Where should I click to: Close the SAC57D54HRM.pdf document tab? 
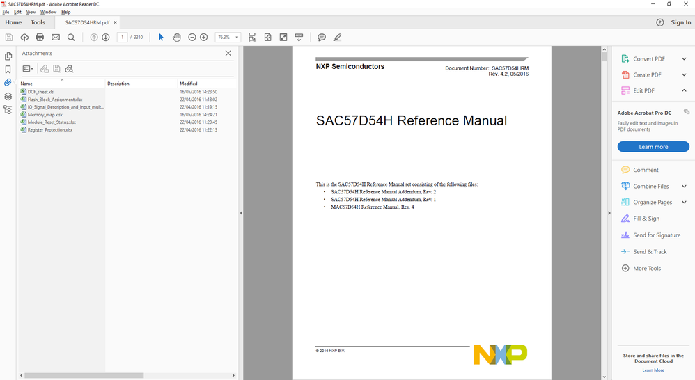115,22
